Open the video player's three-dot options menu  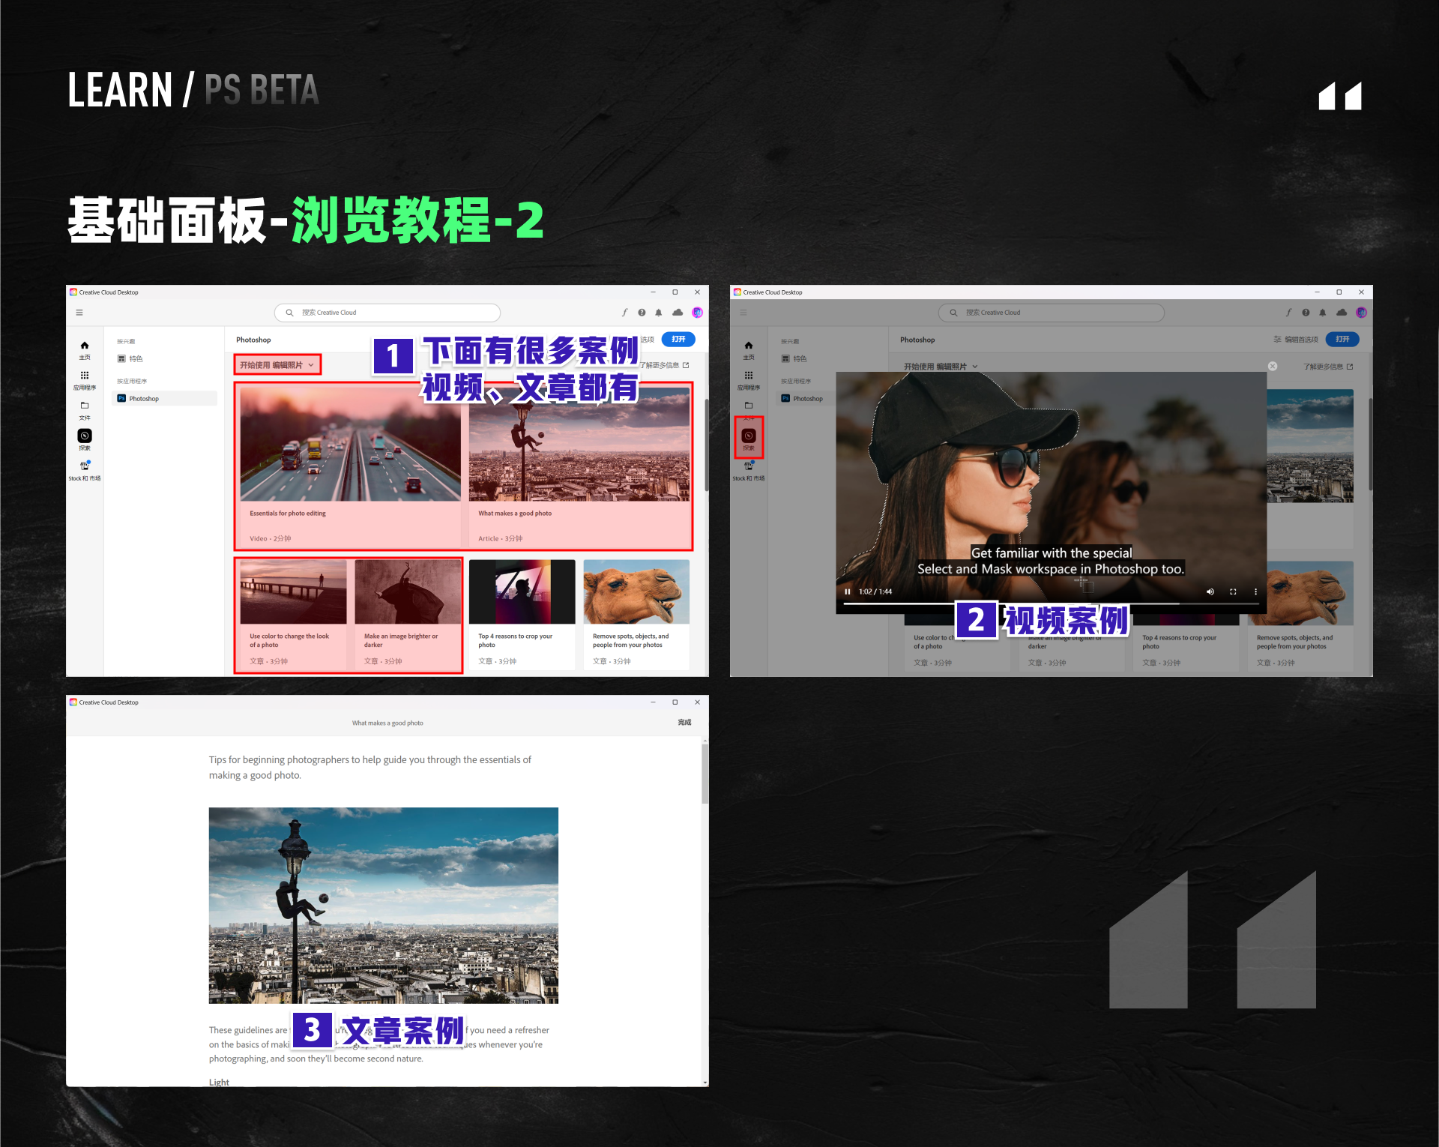(1256, 591)
